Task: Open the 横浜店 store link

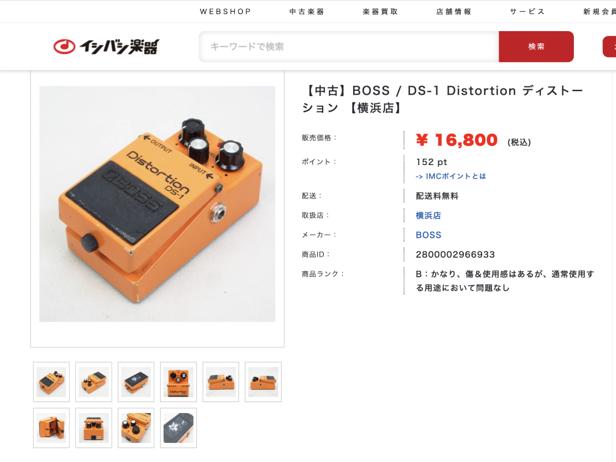Action: 428,215
